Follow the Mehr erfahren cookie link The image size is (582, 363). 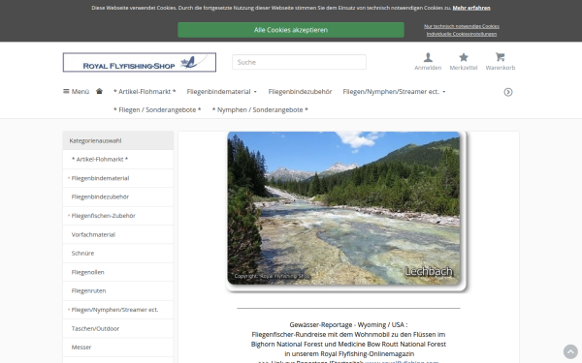pyautogui.click(x=471, y=8)
